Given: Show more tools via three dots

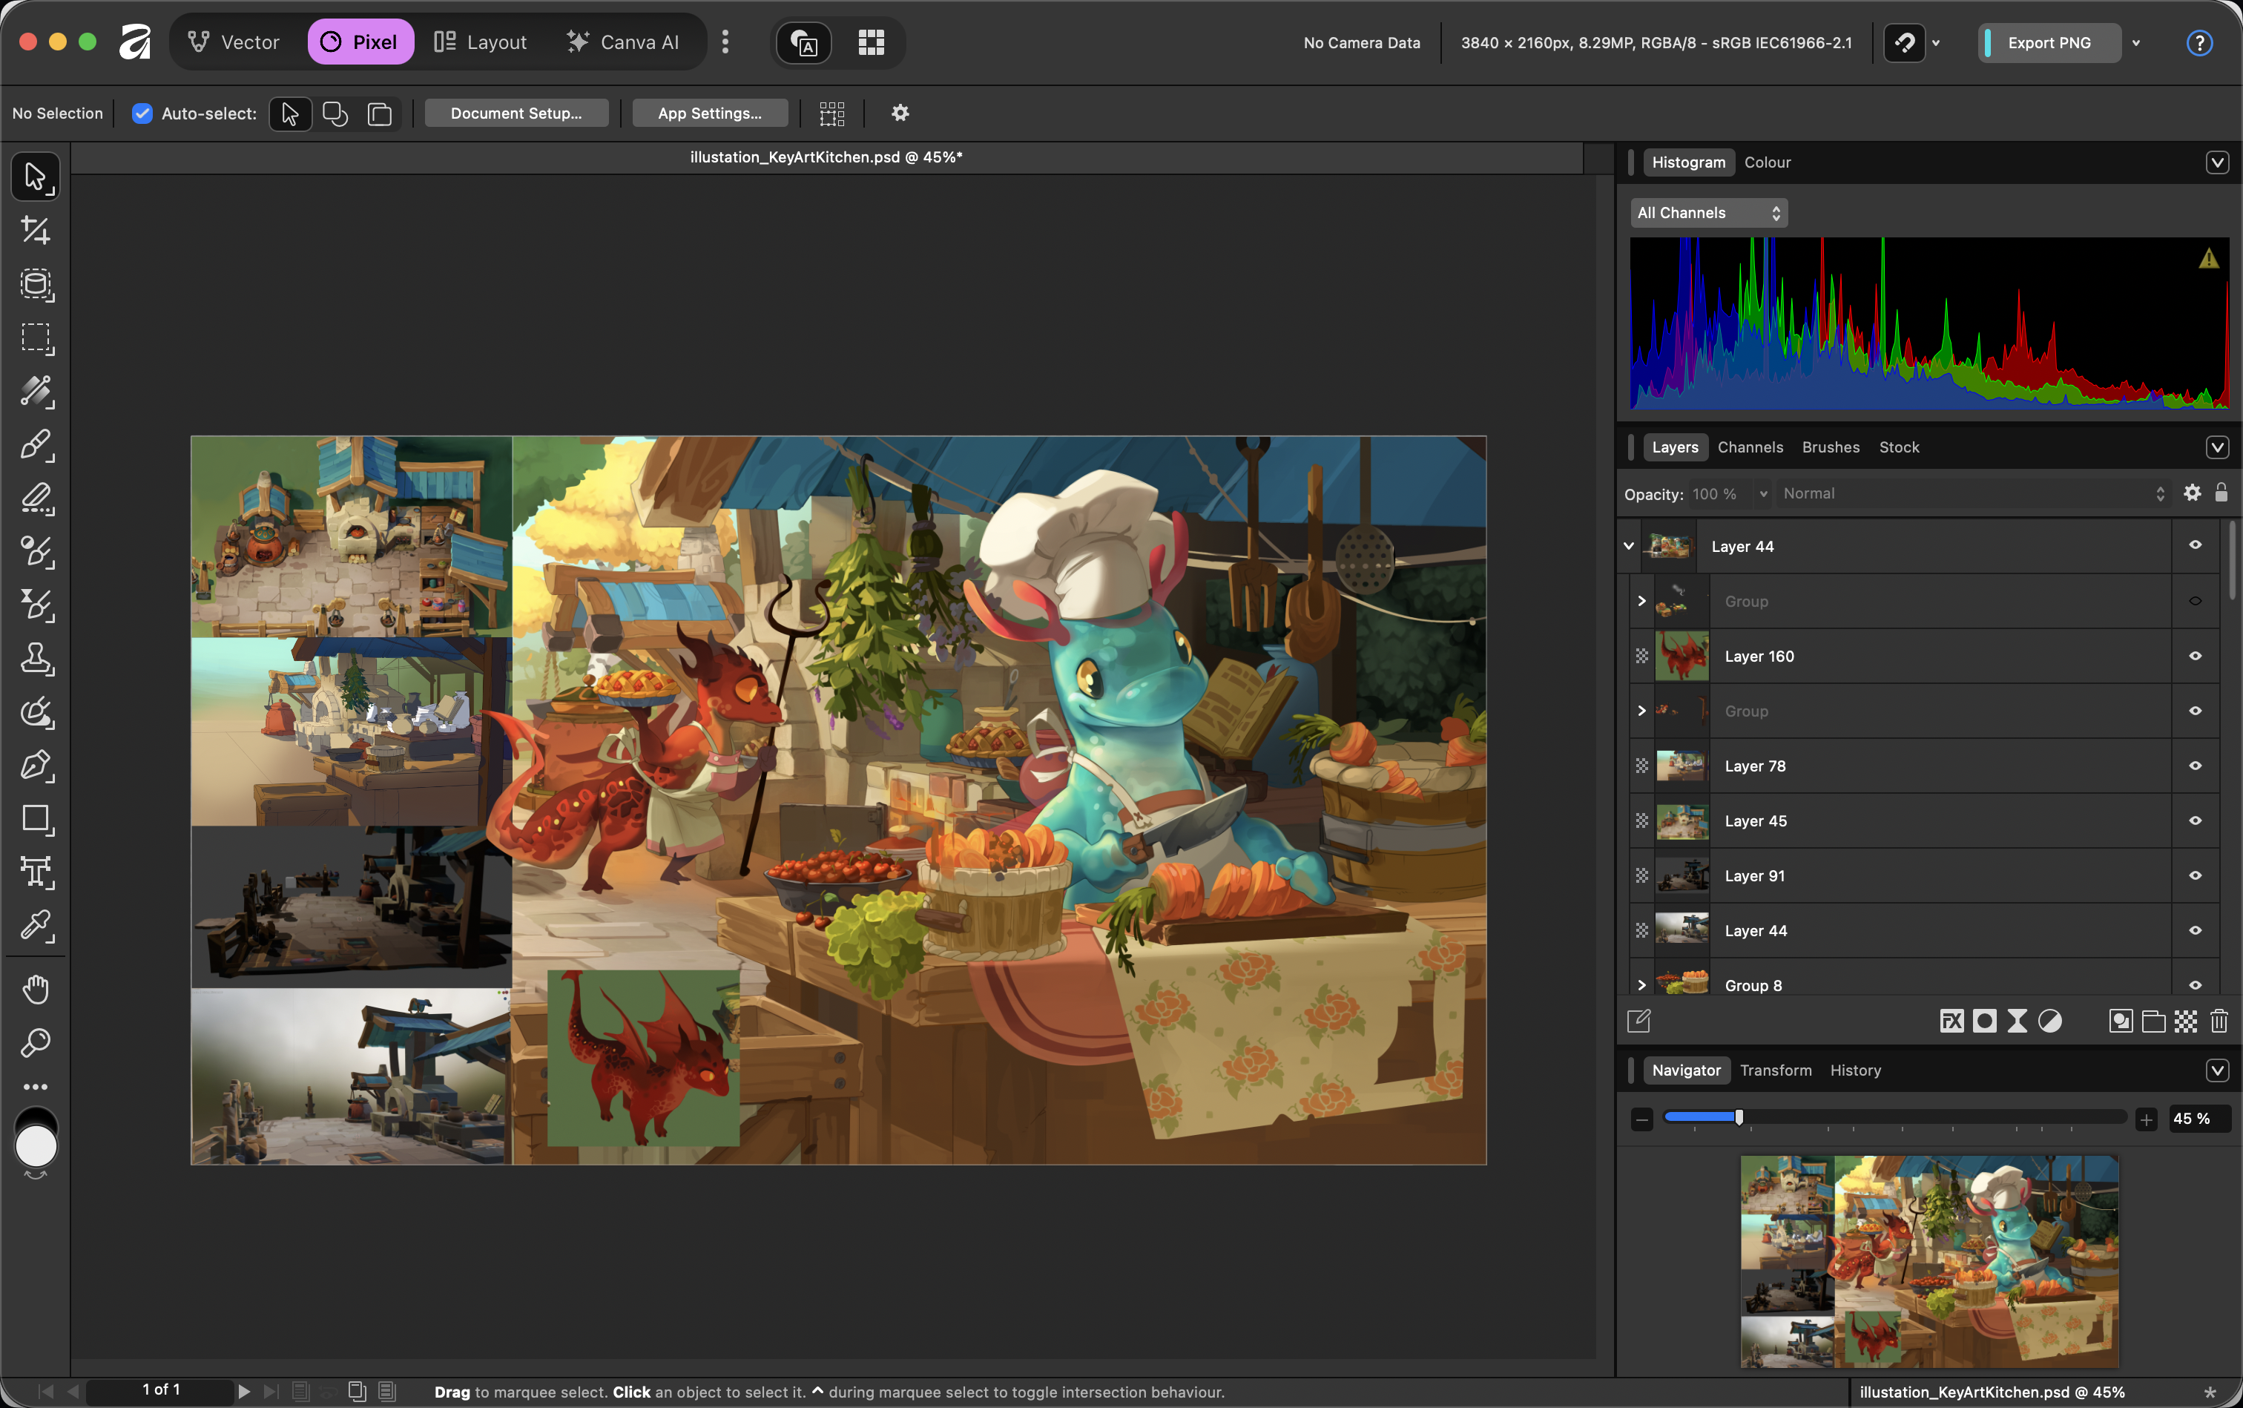Looking at the screenshot, I should [x=36, y=1087].
